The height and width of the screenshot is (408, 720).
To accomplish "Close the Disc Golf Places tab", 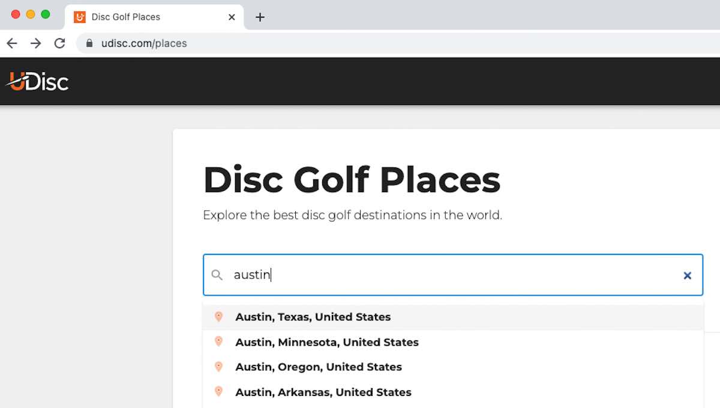I will pyautogui.click(x=232, y=17).
